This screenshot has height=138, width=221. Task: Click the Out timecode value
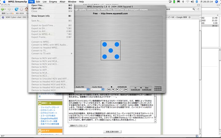coord(147,90)
